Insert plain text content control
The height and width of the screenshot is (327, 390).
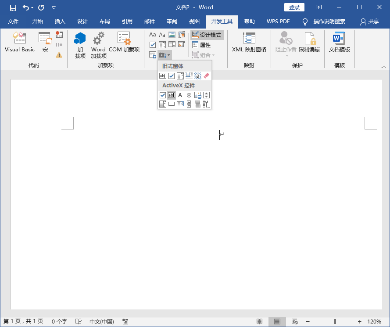(162, 35)
